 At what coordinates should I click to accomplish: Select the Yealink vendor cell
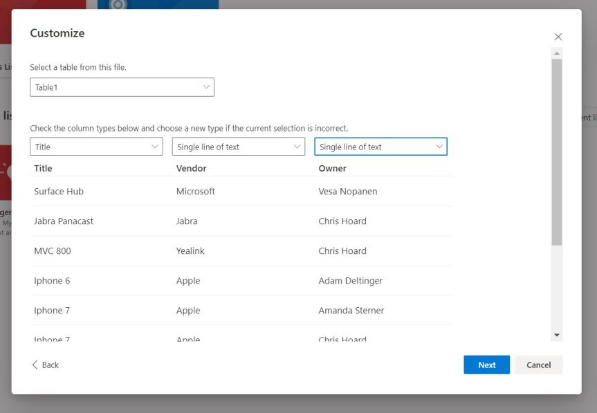point(190,251)
